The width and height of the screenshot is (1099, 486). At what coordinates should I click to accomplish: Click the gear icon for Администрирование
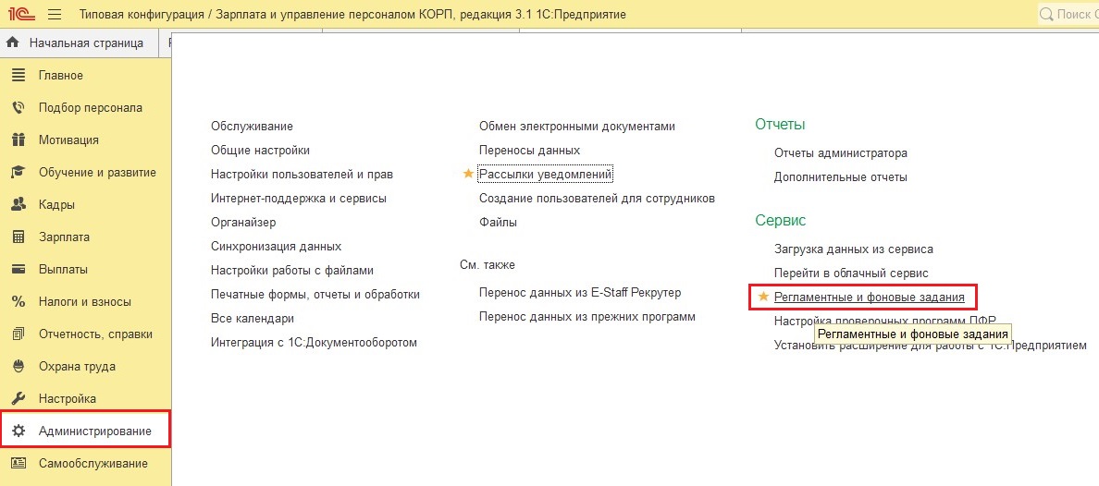click(19, 431)
